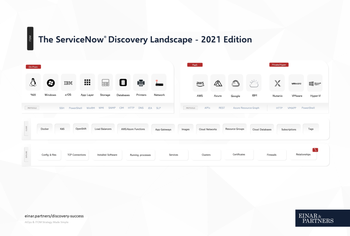Viewport: 350px width, 236px height.
Task: Toggle the Private/Hyper red badge
Action: click(279, 64)
